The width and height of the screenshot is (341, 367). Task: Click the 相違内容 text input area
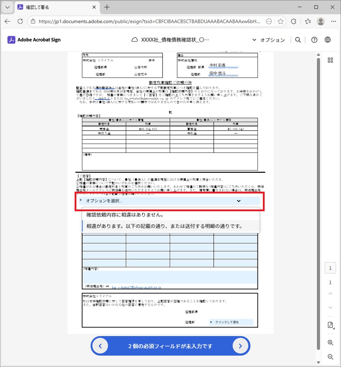(x=170, y=277)
